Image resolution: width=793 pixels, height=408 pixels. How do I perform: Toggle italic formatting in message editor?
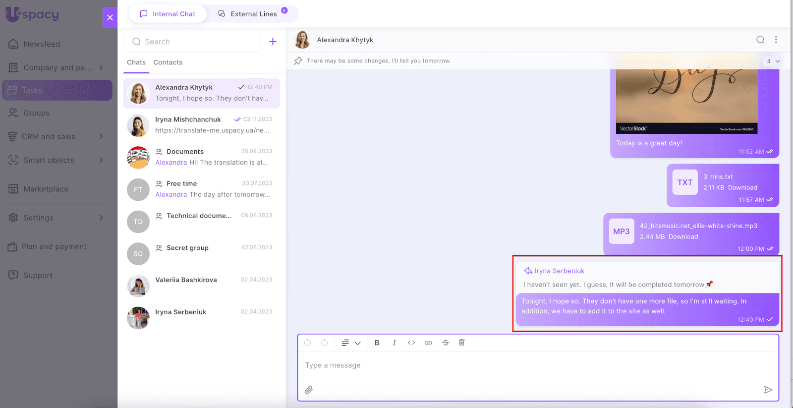(x=394, y=343)
